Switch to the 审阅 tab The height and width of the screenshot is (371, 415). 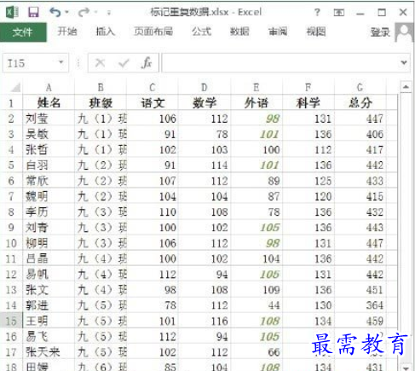click(278, 32)
